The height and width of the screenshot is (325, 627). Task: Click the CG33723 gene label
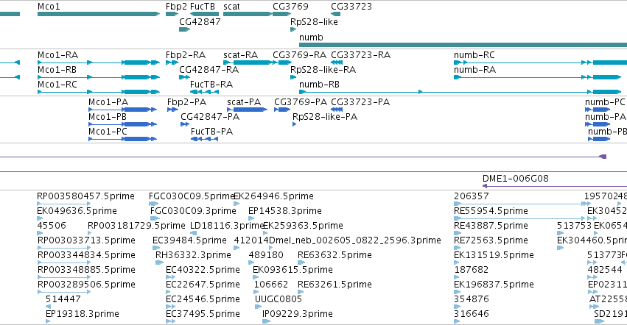point(351,7)
